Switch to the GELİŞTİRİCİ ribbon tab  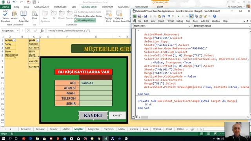click(x=124, y=7)
